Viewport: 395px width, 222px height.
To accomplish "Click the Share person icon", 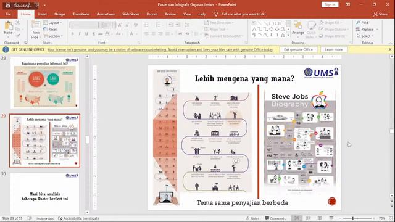I will pos(375,14).
